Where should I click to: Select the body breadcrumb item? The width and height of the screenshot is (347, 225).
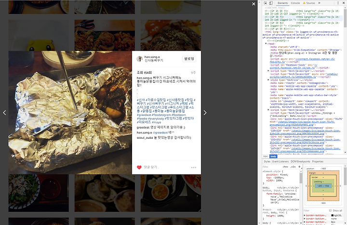point(273,157)
